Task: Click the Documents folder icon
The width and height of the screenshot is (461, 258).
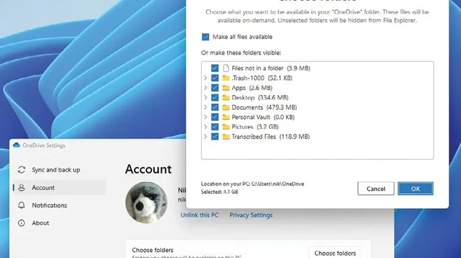Action: [226, 107]
